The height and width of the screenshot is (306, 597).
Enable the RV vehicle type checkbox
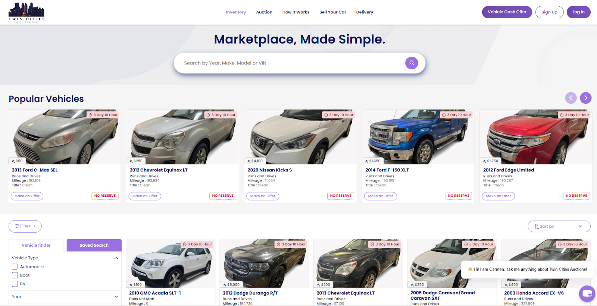[15, 284]
